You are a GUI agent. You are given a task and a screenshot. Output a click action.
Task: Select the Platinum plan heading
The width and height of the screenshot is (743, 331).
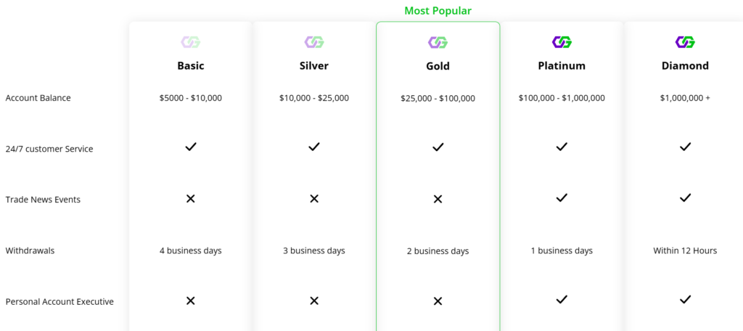pos(562,65)
